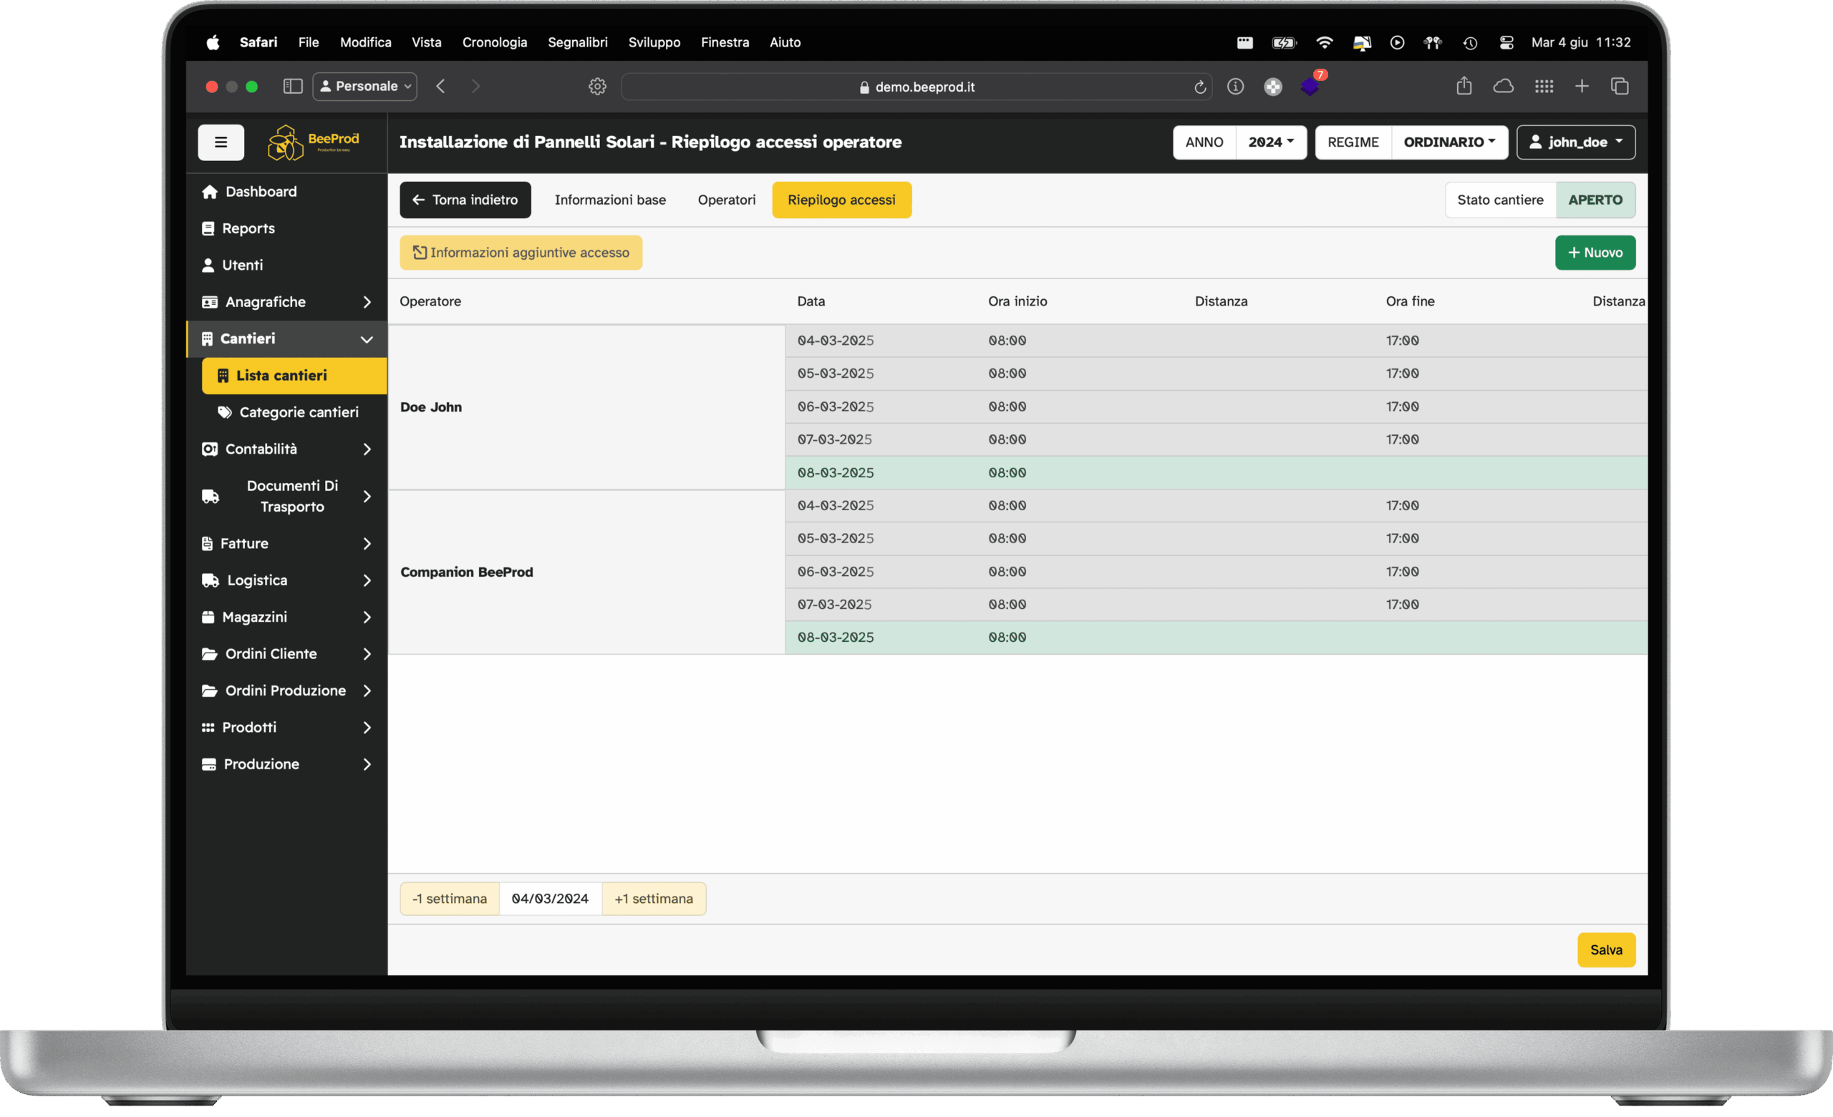The height and width of the screenshot is (1117, 1833).
Task: Open the Utenti sidebar entry
Action: coord(232,265)
